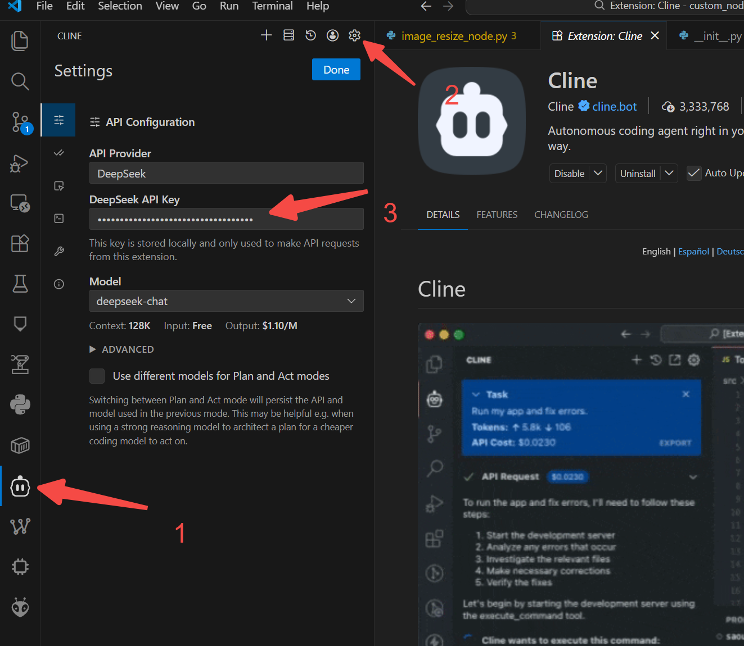This screenshot has height=646, width=744.
Task: Click the Disable extension button
Action: click(569, 174)
